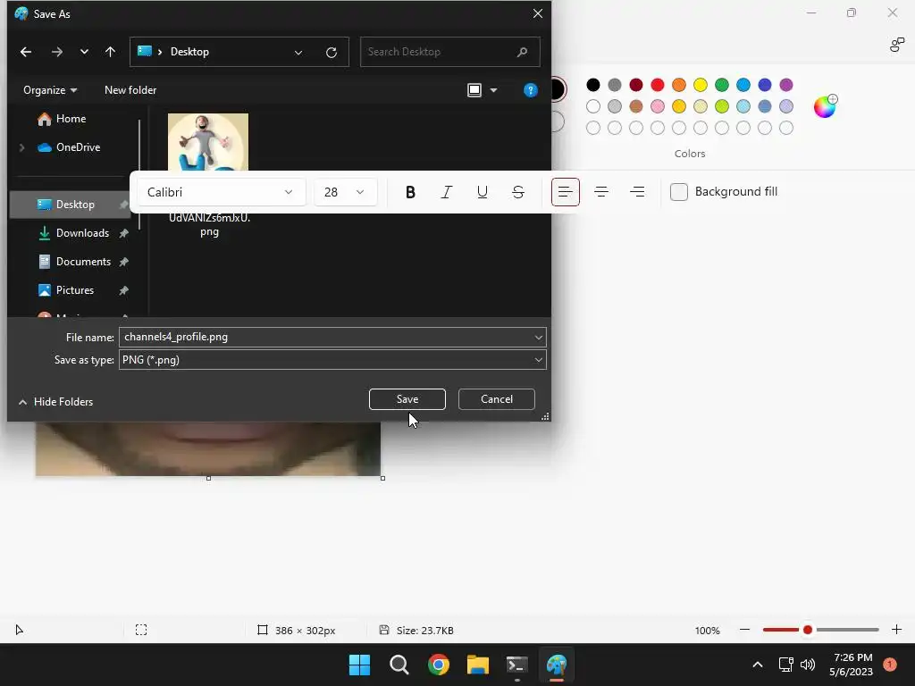Open Paint share icon at top right
This screenshot has height=686, width=915.
coord(897,45)
